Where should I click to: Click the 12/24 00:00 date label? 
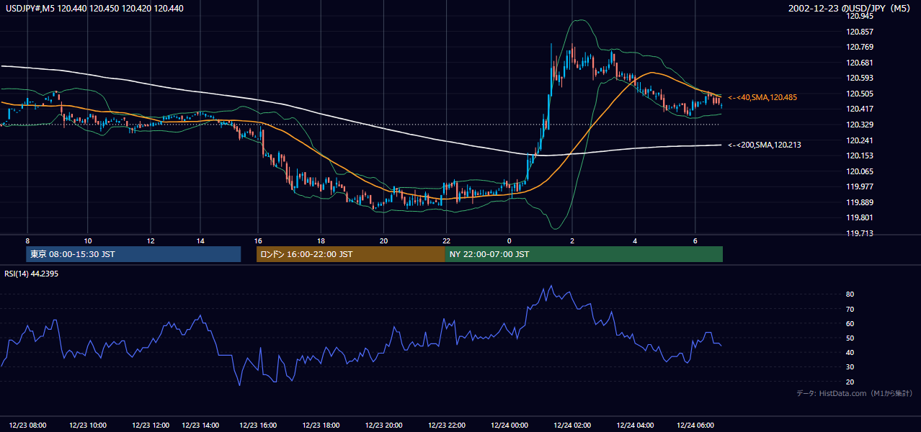coord(510,425)
